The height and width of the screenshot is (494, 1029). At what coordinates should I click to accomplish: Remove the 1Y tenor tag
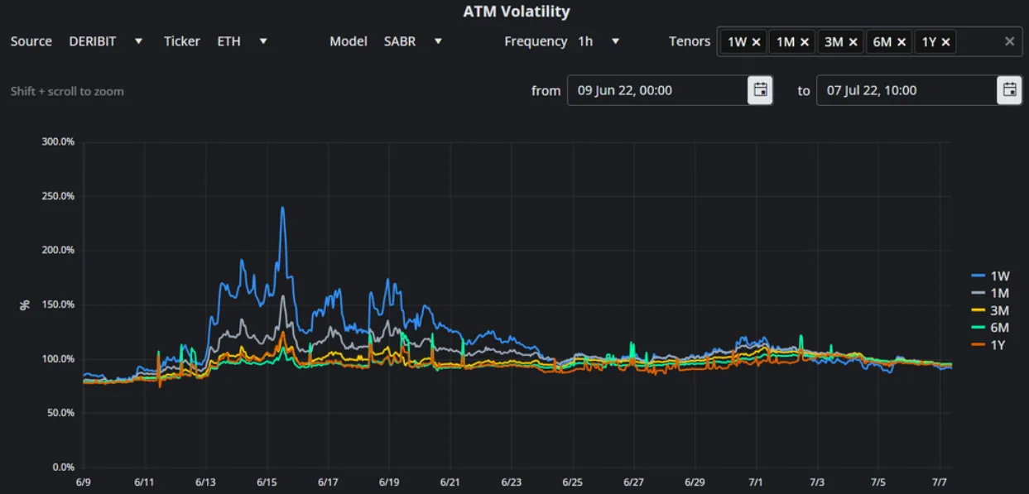(945, 41)
